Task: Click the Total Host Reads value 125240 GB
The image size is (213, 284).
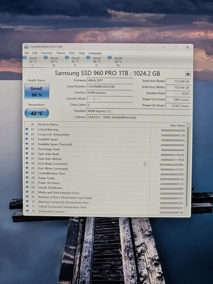Action: point(178,81)
